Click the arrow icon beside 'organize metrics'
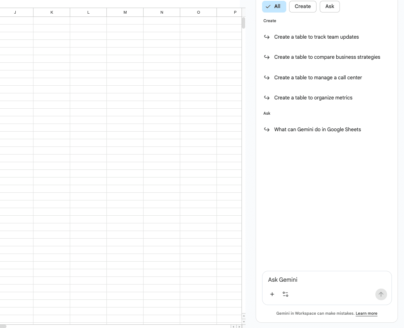Screen dimensions: 404x328 tap(267, 98)
